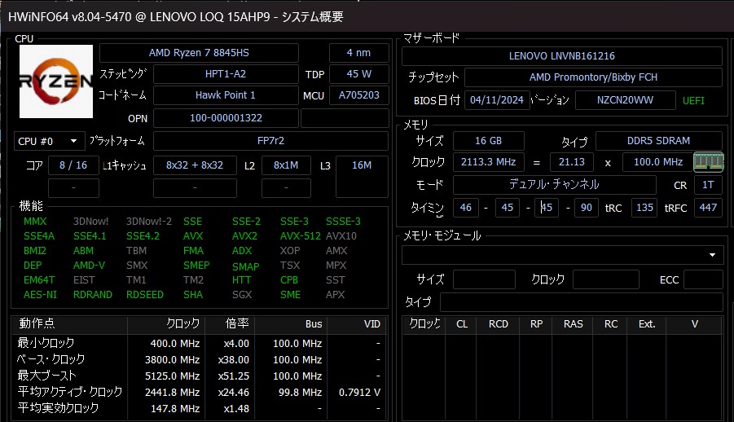Open the CPU #0 selector dropdown

tap(49, 141)
